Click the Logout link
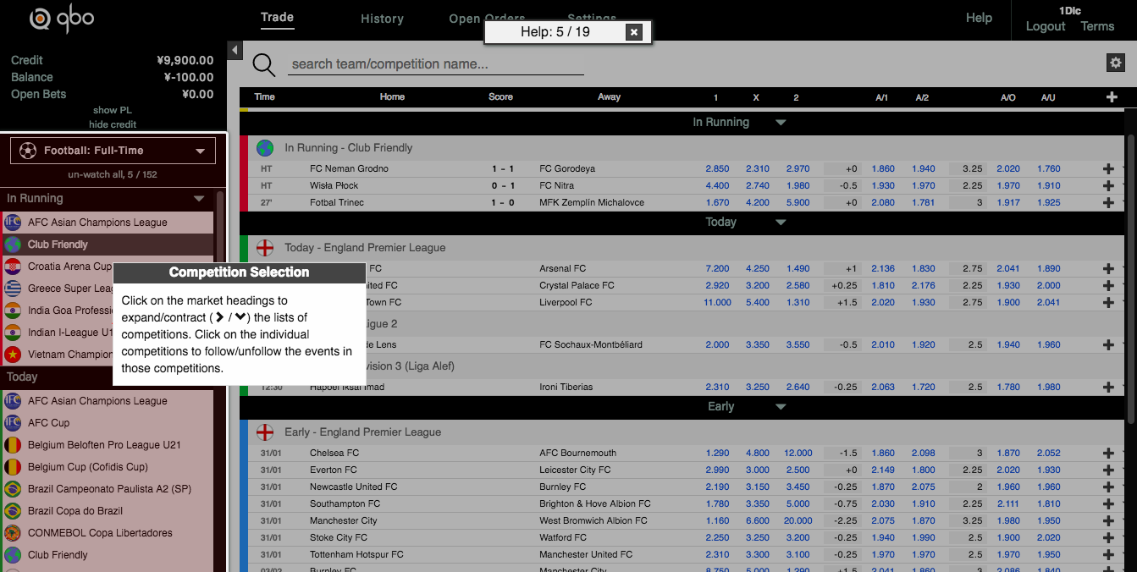Image resolution: width=1137 pixels, height=572 pixels. (x=1046, y=26)
